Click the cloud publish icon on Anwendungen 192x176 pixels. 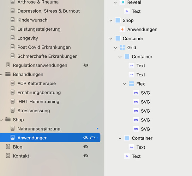[93, 138]
